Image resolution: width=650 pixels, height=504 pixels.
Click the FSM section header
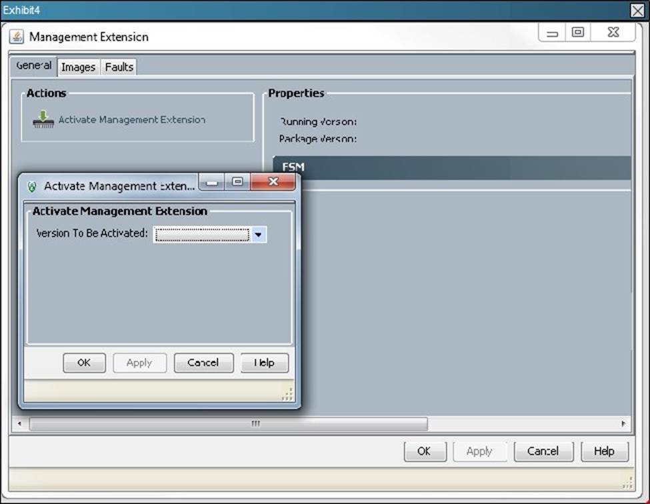452,167
